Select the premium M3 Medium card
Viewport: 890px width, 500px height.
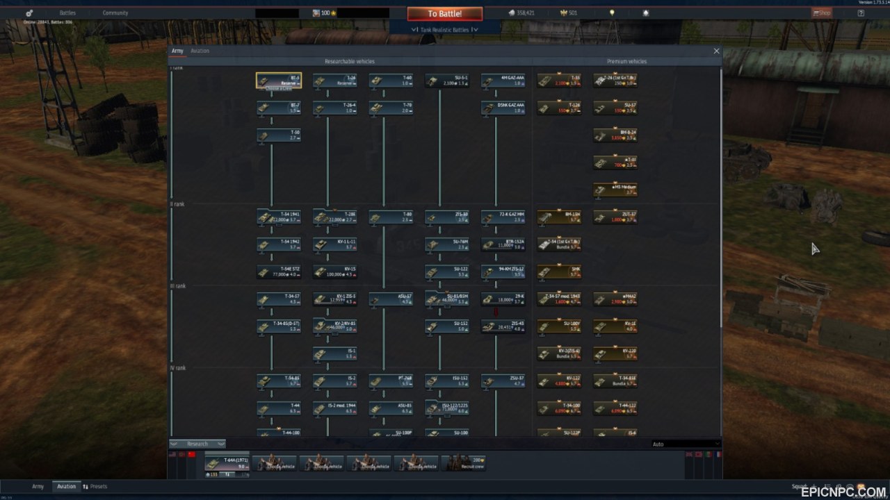[615, 190]
